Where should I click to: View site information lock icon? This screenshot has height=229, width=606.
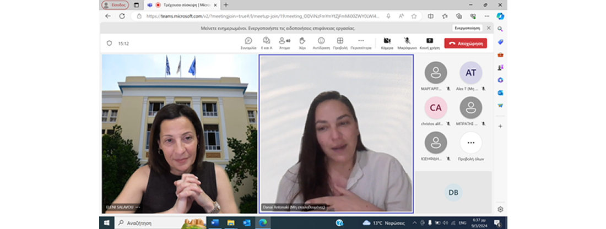139,16
